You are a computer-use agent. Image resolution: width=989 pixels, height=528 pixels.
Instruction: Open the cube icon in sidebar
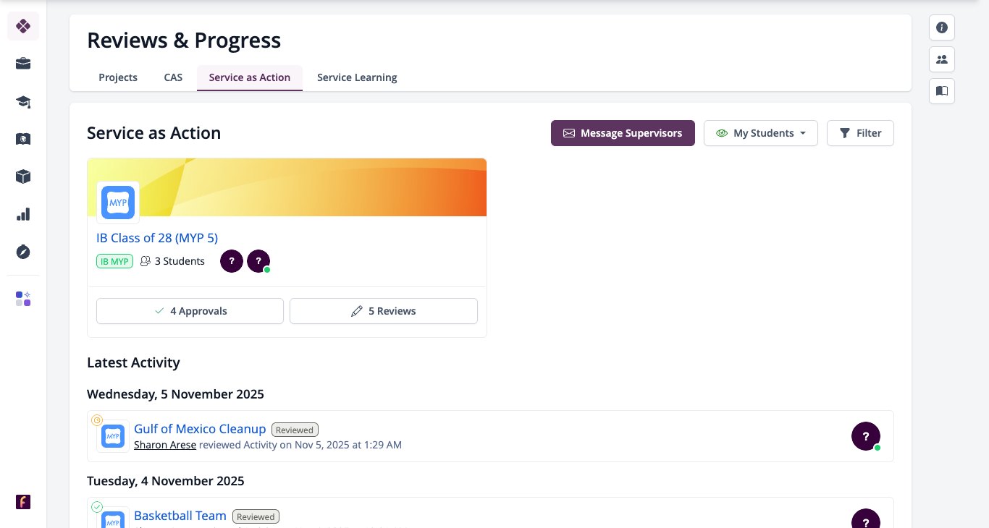coord(23,176)
